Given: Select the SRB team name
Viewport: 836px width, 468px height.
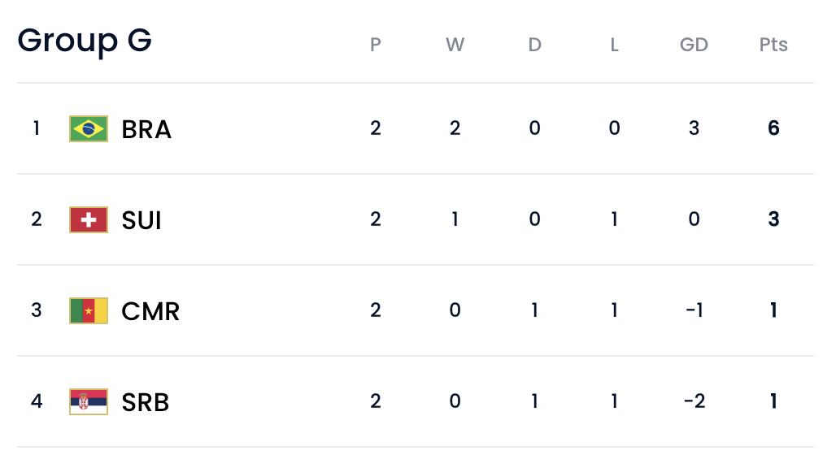Looking at the screenshot, I should (x=145, y=402).
